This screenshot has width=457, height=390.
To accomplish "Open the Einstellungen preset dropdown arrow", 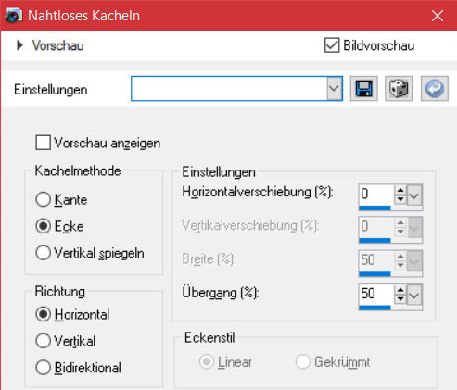I will (335, 89).
